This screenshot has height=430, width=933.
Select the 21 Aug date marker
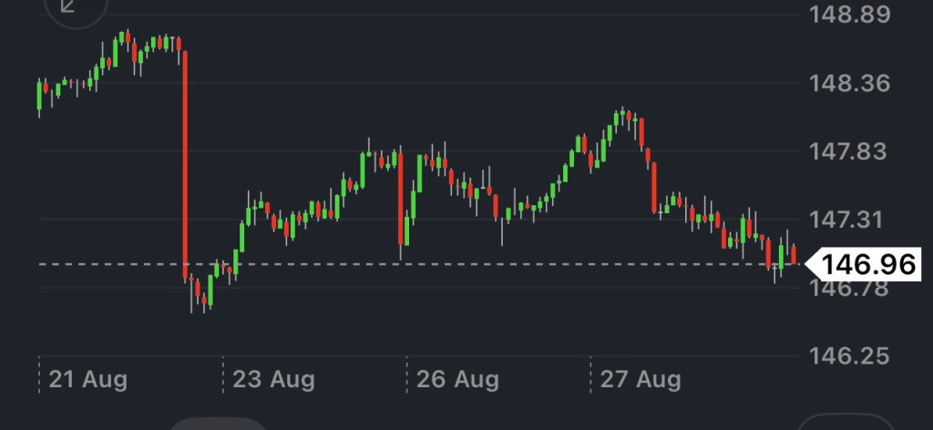pos(87,378)
